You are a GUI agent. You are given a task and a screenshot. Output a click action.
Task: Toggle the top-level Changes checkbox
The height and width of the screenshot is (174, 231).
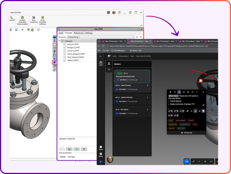[62, 41]
